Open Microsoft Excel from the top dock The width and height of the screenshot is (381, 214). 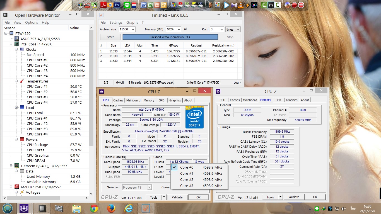(150, 5)
